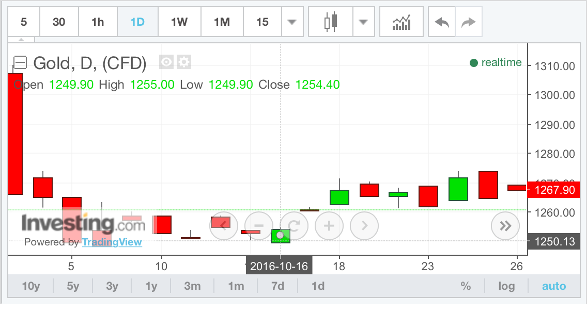The height and width of the screenshot is (330, 587).
Task: Jump to latest bar with double arrow
Action: 505,225
